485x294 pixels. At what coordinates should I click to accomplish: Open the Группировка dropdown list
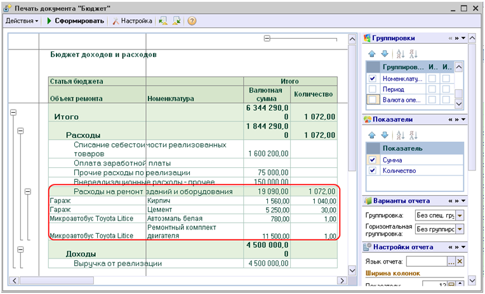(x=460, y=215)
